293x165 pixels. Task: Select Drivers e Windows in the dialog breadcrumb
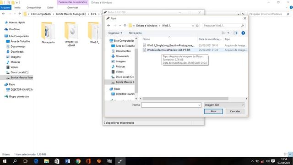click(x=146, y=26)
